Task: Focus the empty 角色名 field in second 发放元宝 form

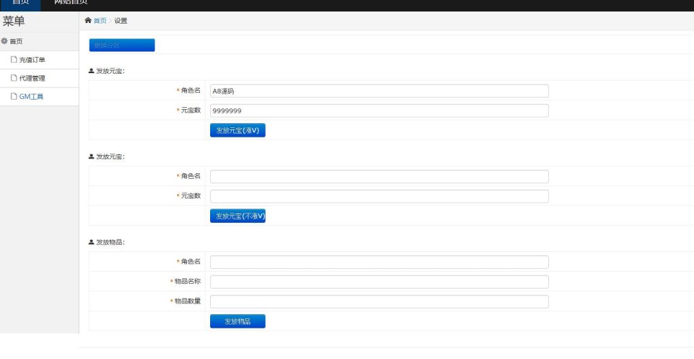Action: 380,176
